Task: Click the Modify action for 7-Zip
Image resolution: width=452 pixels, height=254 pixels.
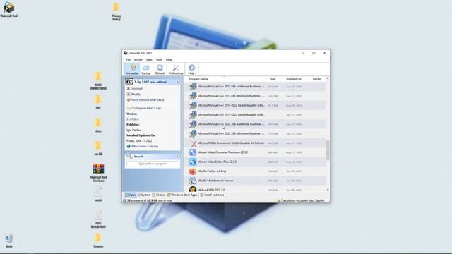Action: click(x=133, y=94)
